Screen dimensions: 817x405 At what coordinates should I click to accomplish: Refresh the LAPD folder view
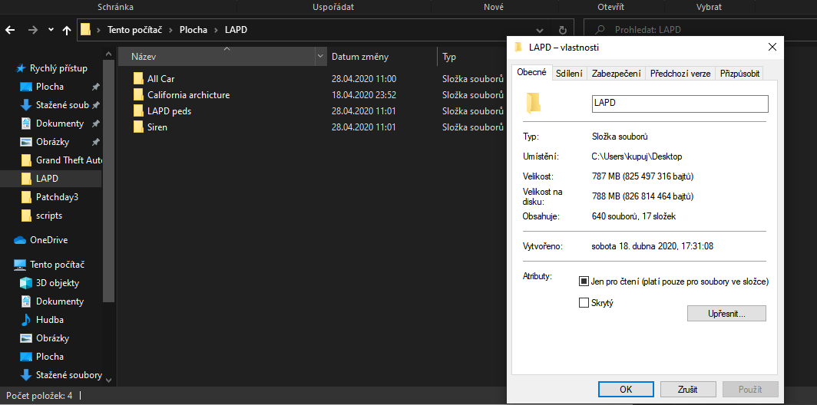(x=562, y=30)
